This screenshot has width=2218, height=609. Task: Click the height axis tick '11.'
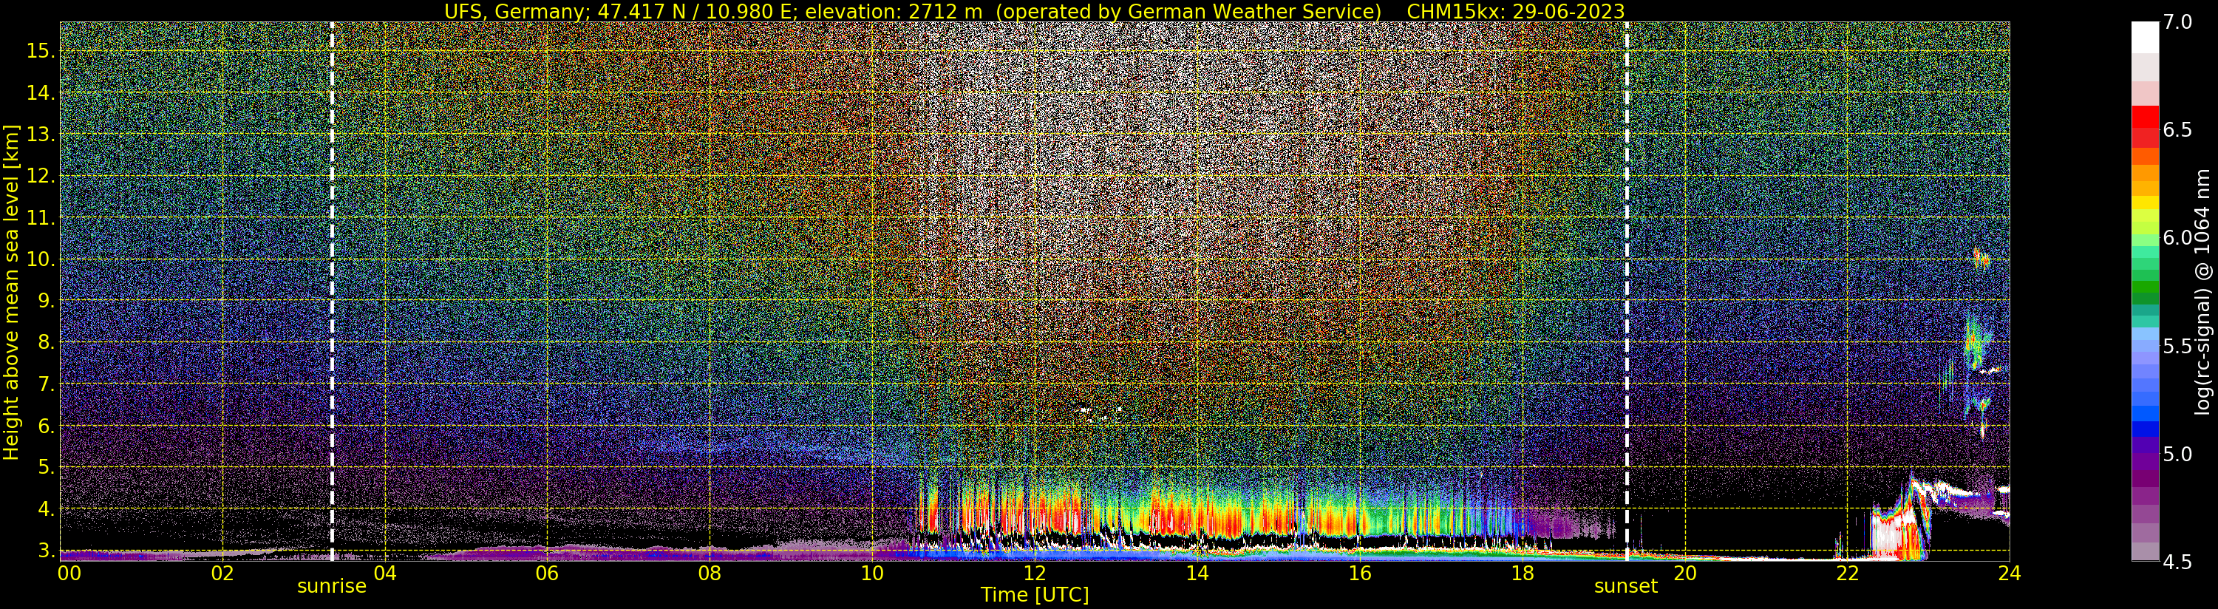coord(41,218)
